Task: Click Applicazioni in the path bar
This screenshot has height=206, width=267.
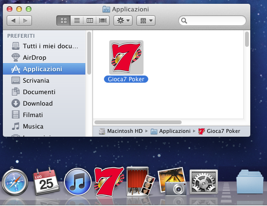Action: pos(171,131)
